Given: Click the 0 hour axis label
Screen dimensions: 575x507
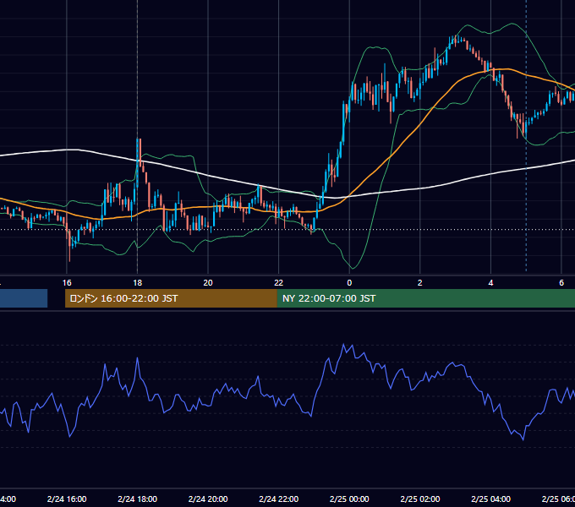Looking at the screenshot, I should [x=349, y=283].
